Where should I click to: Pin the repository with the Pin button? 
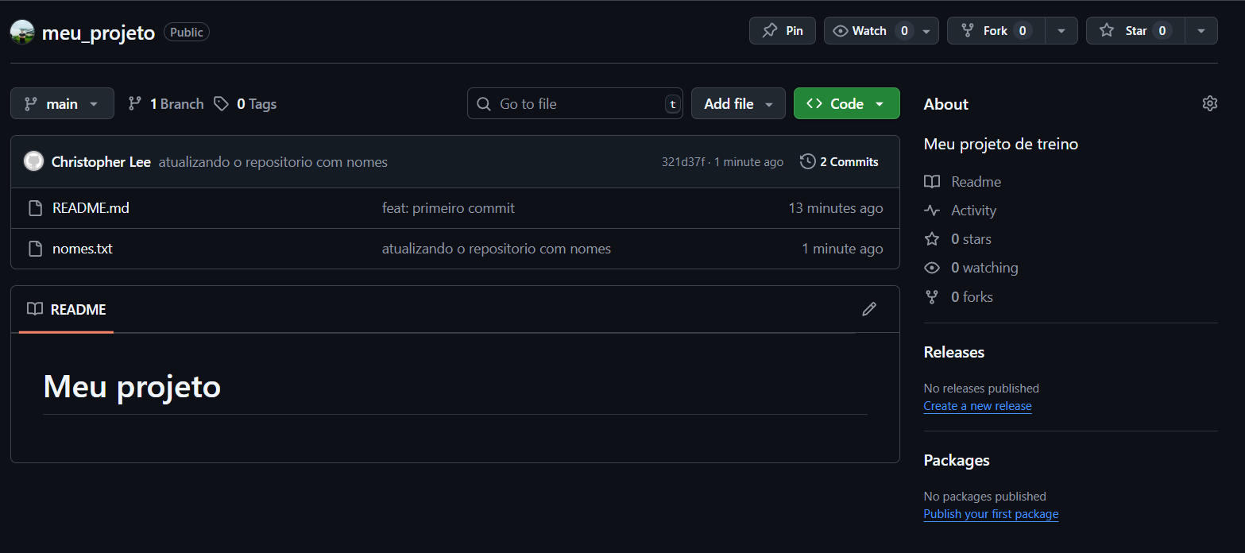coord(783,30)
